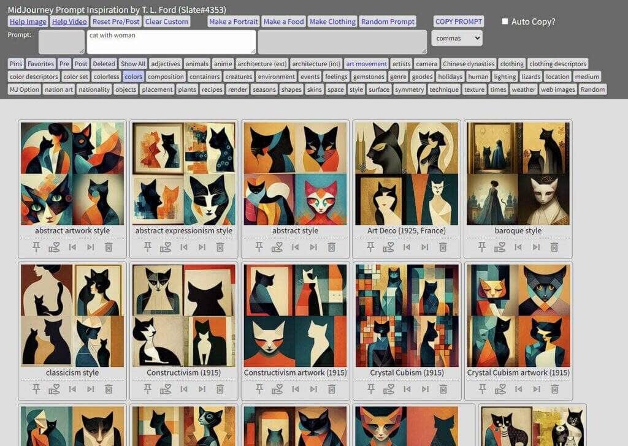
Task: Switch to the artists category
Action: pyautogui.click(x=401, y=64)
